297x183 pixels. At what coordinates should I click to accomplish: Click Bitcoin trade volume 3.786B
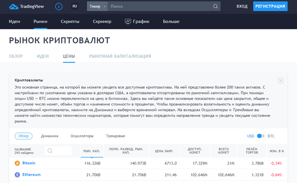(257, 164)
